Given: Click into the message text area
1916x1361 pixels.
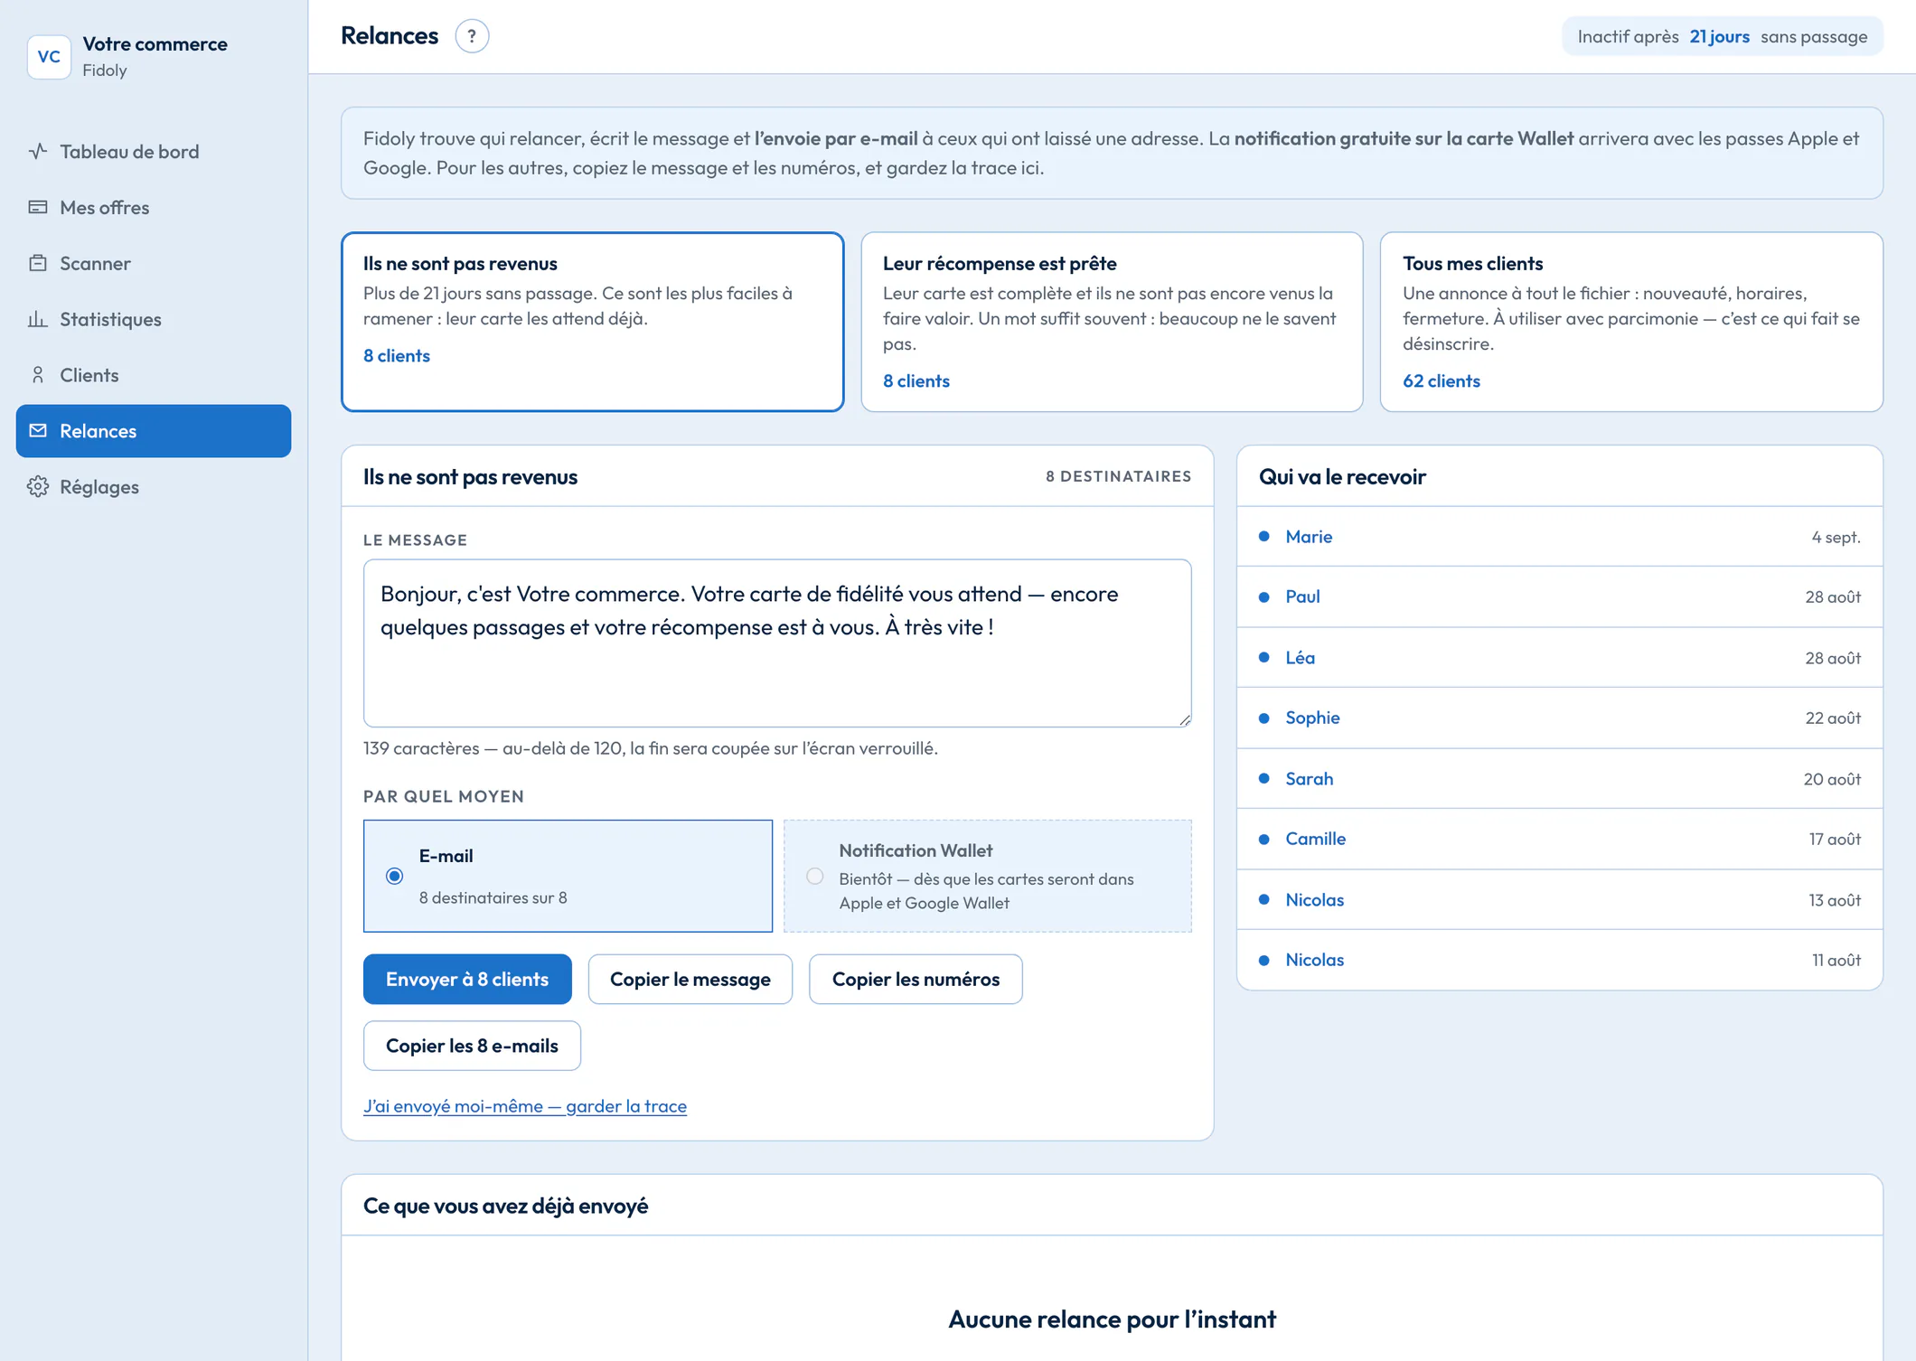Looking at the screenshot, I should pos(777,643).
